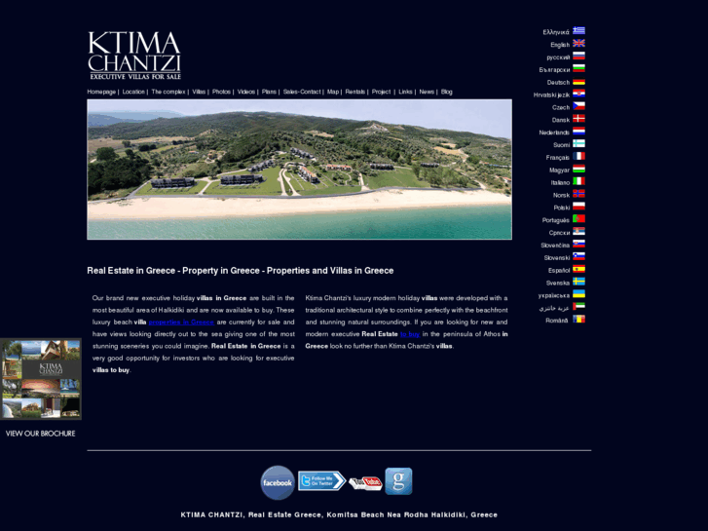Screen dimensions: 708x531
Task: Open the Project menu item
Action: click(x=381, y=92)
